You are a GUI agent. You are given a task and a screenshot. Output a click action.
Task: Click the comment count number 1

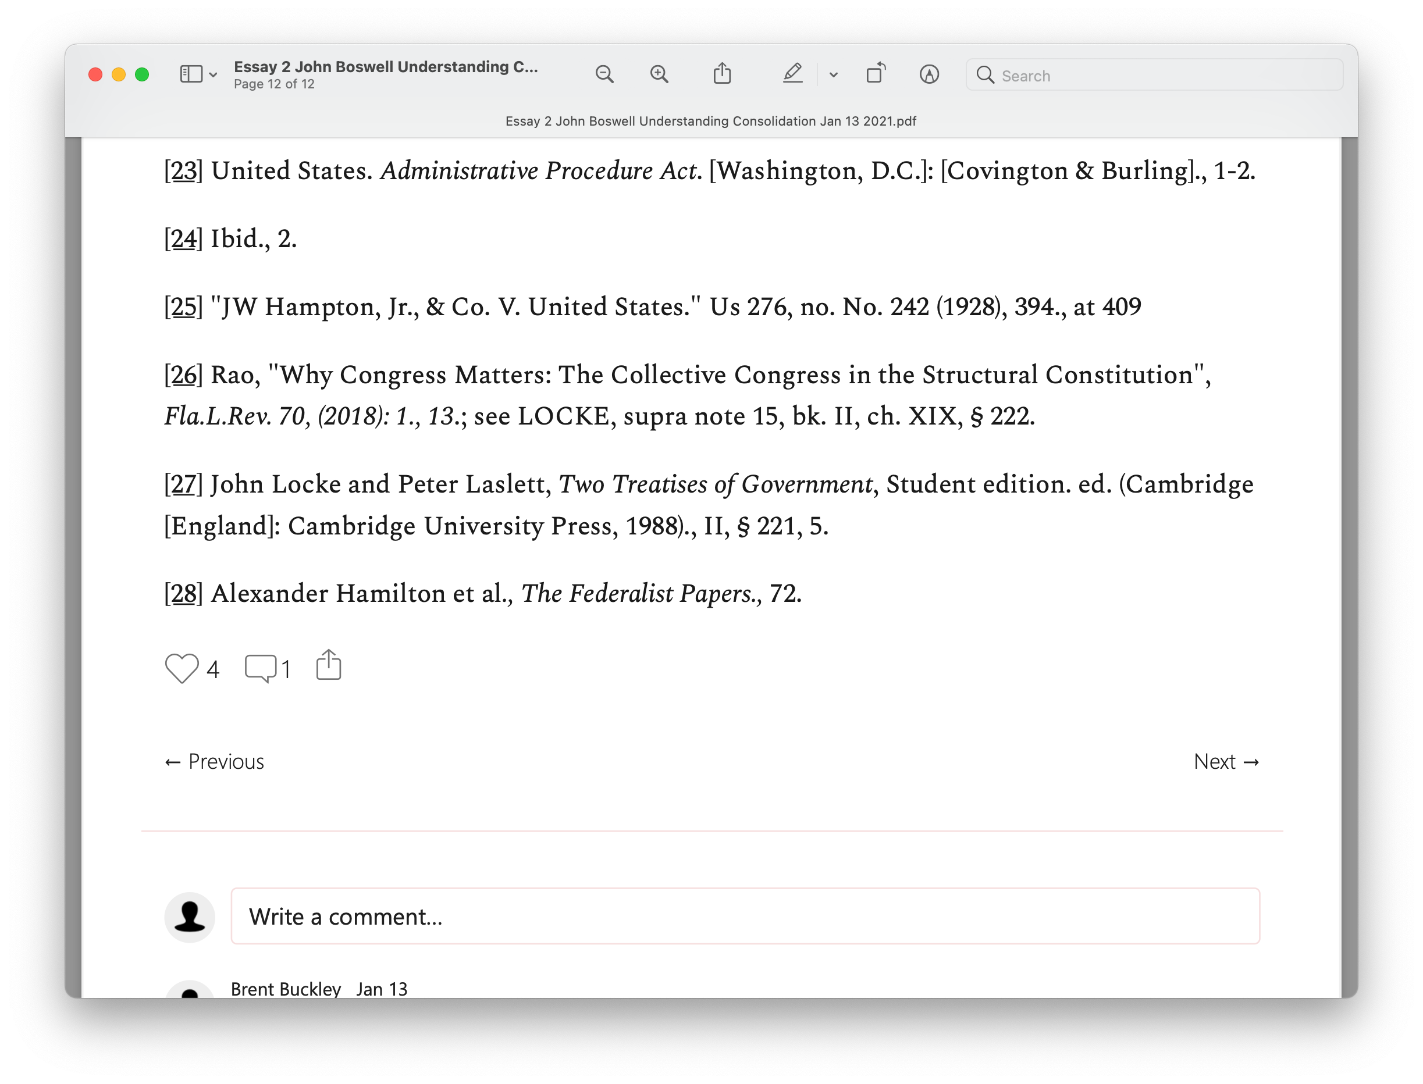tap(286, 670)
